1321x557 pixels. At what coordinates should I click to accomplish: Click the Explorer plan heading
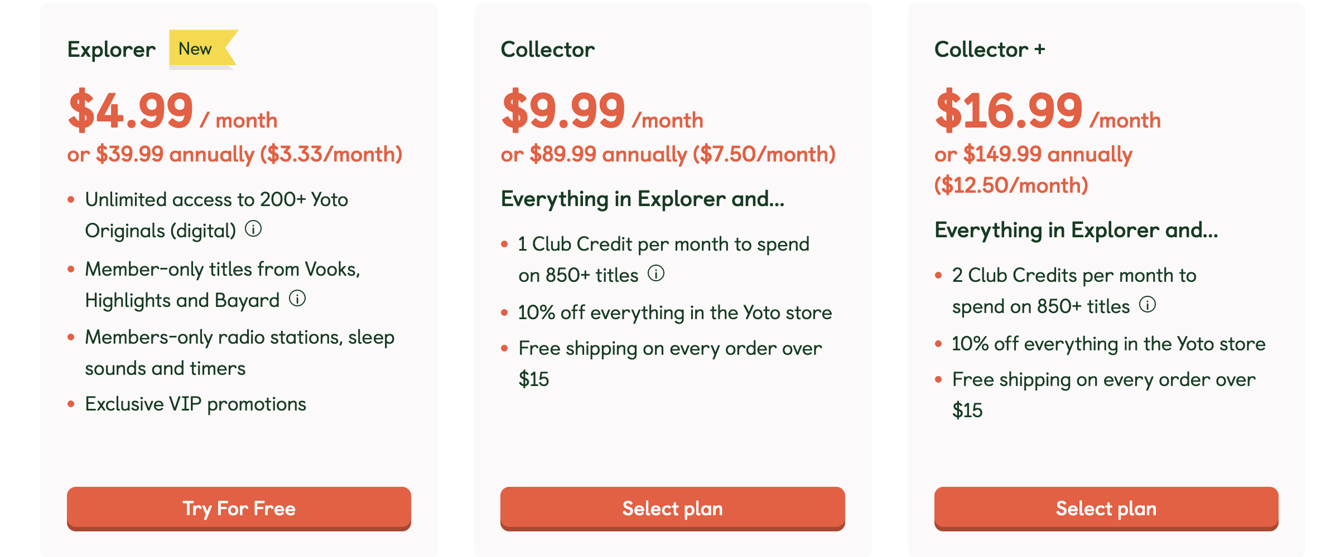[x=112, y=50]
